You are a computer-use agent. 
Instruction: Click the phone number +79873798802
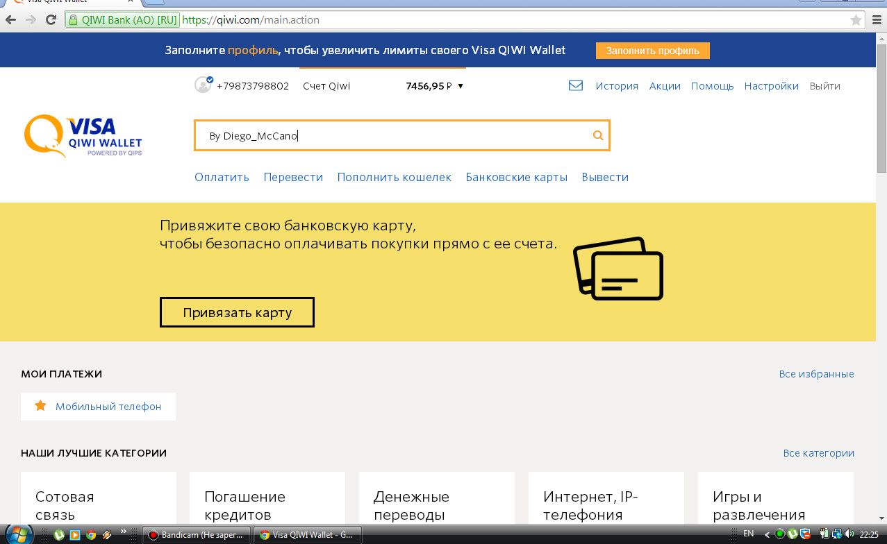(253, 86)
